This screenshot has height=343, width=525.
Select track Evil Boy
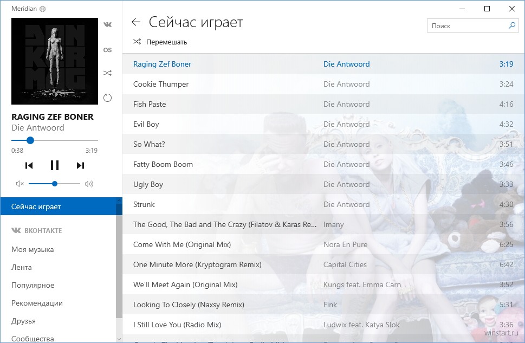coord(323,124)
